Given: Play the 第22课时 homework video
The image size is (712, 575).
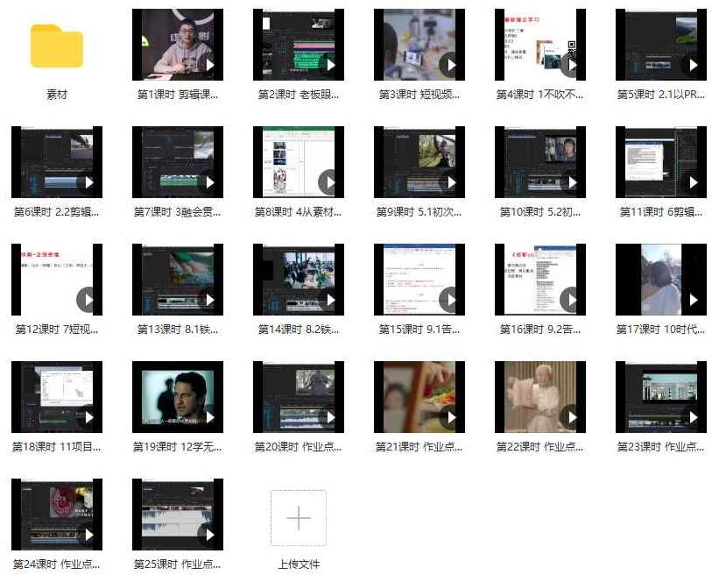Looking at the screenshot, I should (x=569, y=417).
